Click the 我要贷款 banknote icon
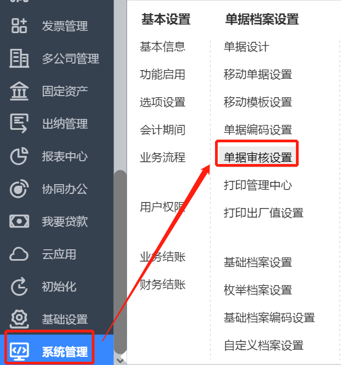Viewport: 341px width, 365px height. [19, 221]
